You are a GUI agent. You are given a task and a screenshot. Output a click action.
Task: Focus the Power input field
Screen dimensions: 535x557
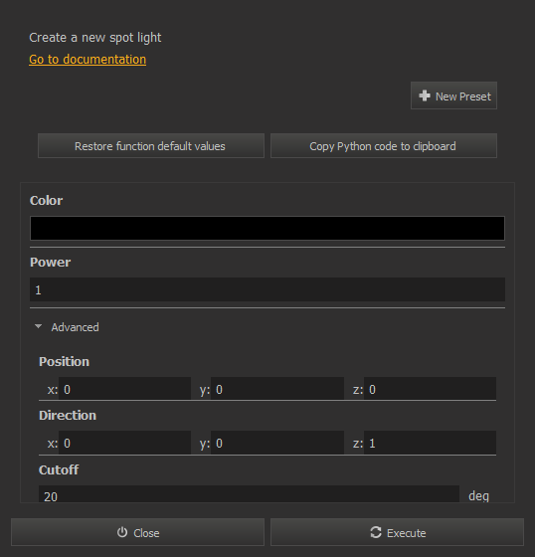coord(267,289)
